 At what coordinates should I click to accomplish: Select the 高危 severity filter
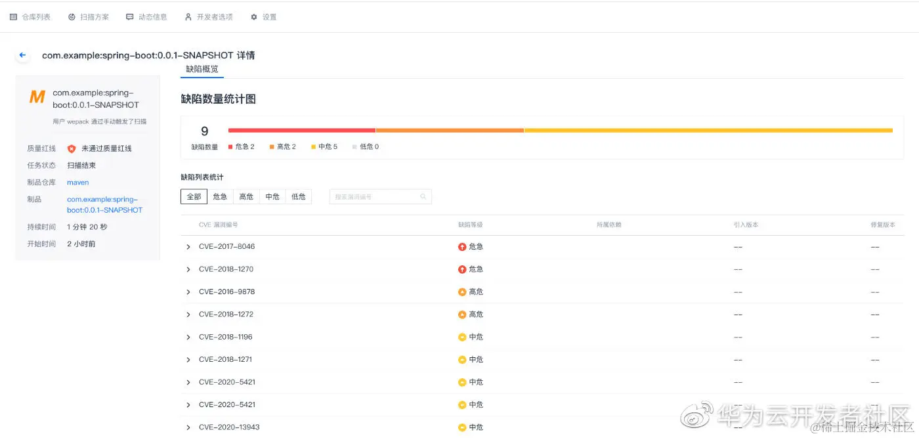click(x=246, y=196)
